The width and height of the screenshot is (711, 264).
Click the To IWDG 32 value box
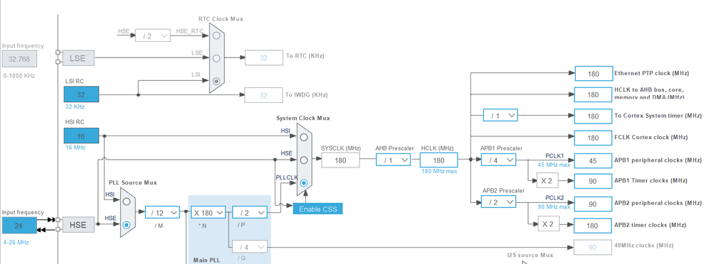pos(264,95)
